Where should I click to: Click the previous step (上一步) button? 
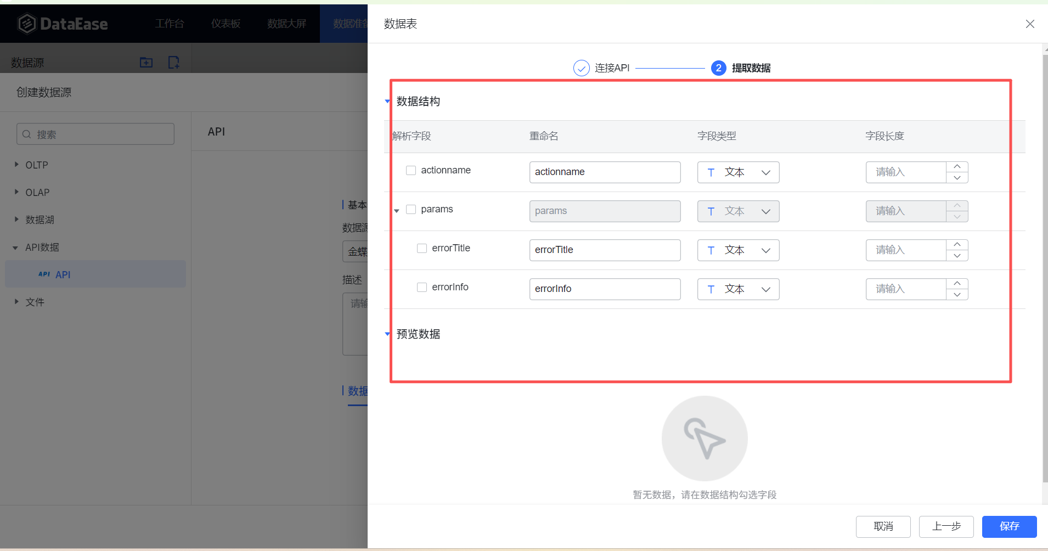946,526
